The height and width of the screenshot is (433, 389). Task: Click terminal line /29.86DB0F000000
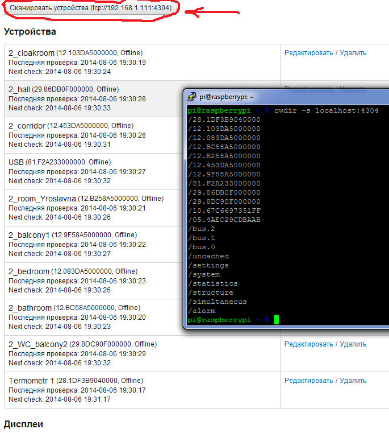click(224, 192)
